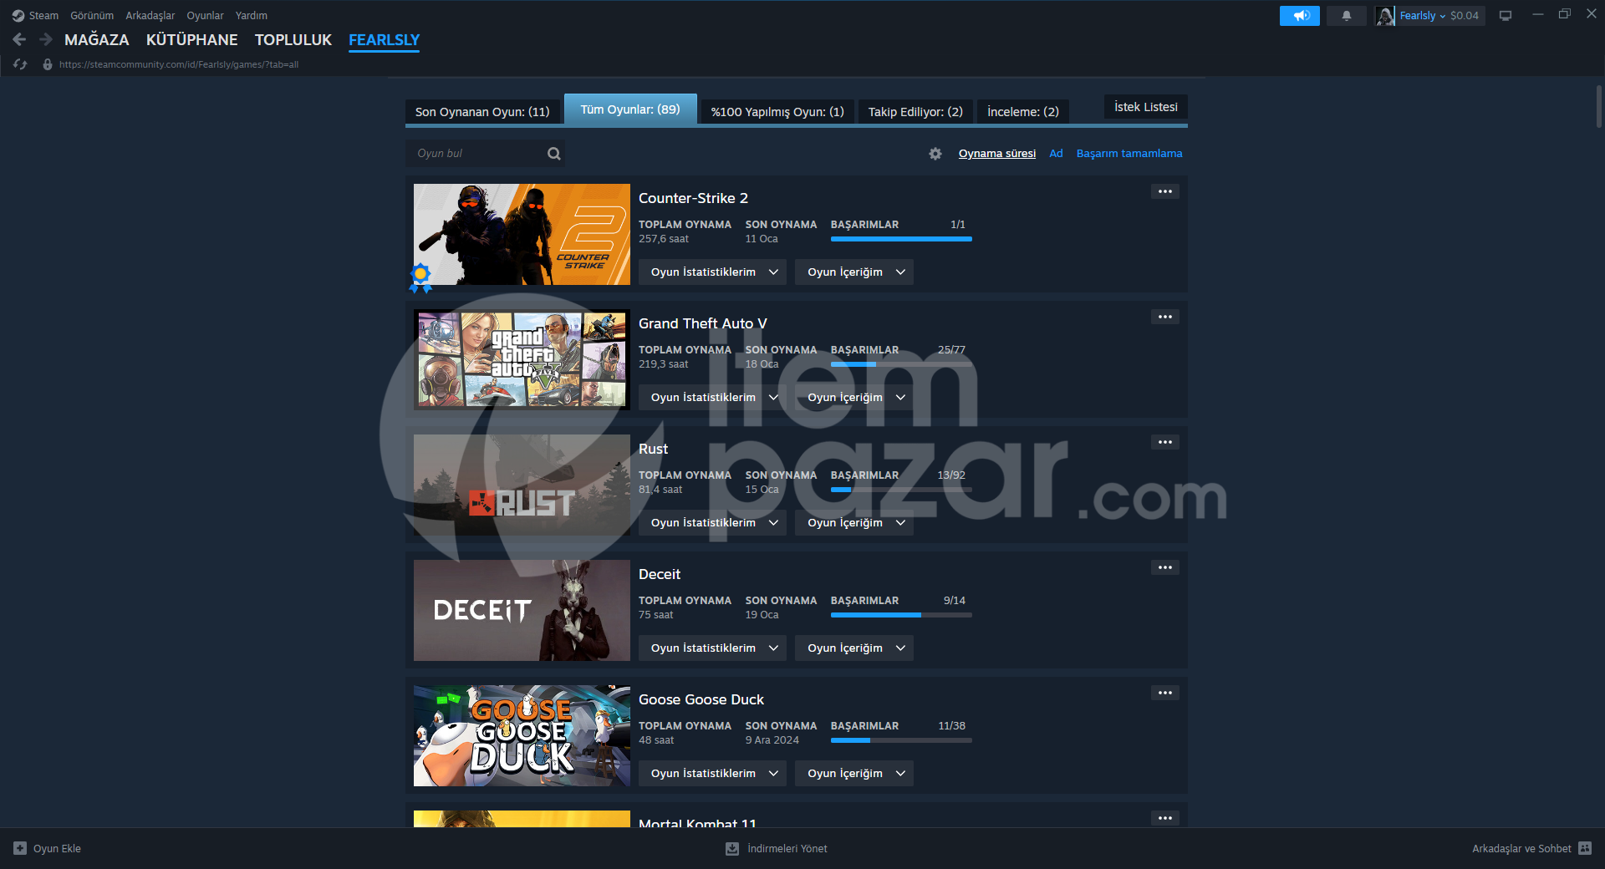Viewport: 1605px width, 869px height.
Task: Open the Deceit title link
Action: [x=660, y=574]
